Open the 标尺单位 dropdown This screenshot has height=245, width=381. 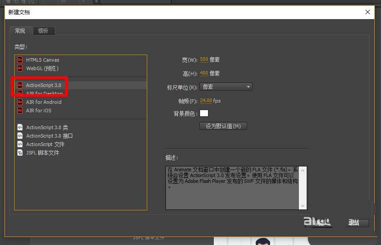point(226,87)
